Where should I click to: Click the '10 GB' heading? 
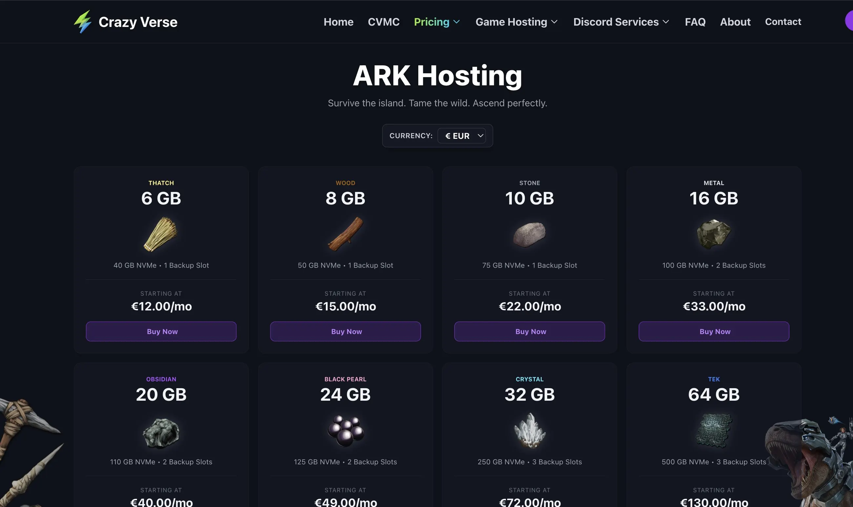pyautogui.click(x=529, y=198)
